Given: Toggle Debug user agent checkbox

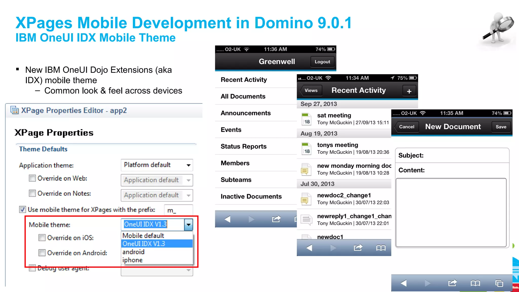Looking at the screenshot, I should (x=32, y=268).
